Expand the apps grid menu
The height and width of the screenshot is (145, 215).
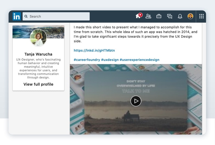tap(202, 16)
